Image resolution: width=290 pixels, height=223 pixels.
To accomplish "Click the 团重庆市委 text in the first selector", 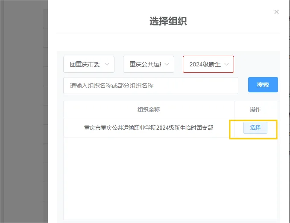I will tap(85, 64).
